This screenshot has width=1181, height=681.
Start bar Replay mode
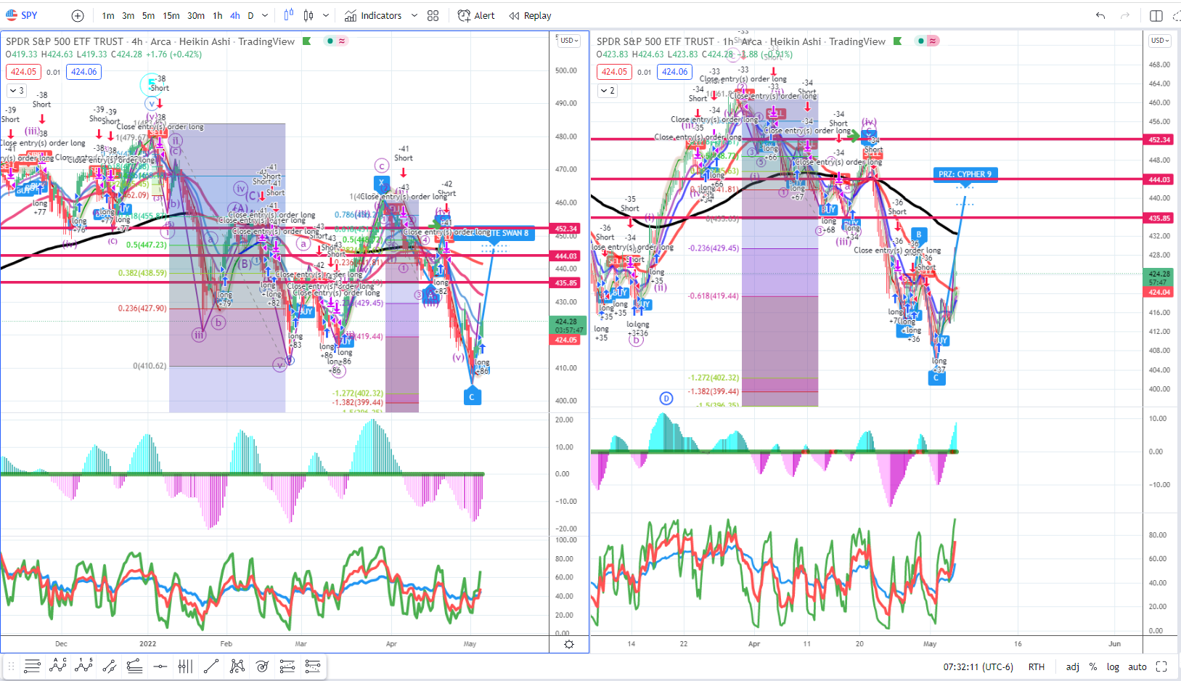[x=531, y=16]
